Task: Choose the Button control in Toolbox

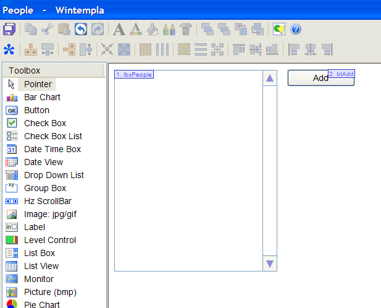Action: tap(36, 110)
